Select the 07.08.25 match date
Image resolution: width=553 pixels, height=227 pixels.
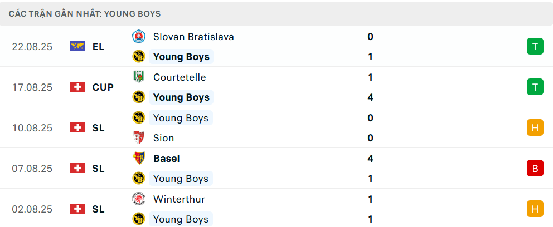pos(32,168)
